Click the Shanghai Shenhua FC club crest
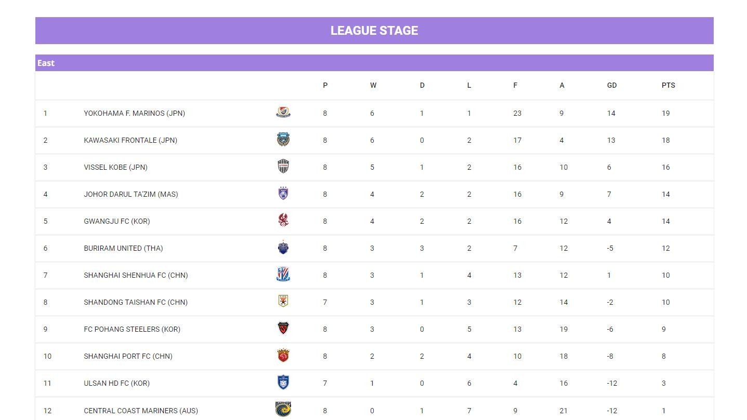The width and height of the screenshot is (747, 420). 283,275
